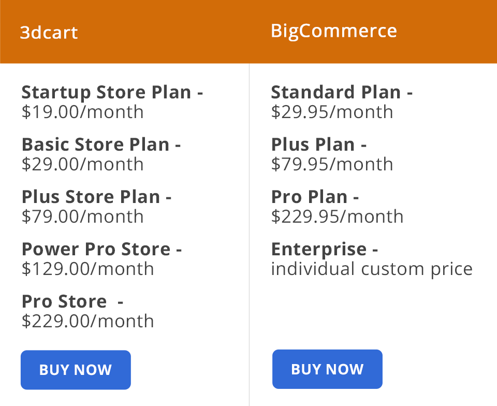Screen dimensions: 497x406
Task: Click the Power Pro Store label
Action: tap(102, 249)
